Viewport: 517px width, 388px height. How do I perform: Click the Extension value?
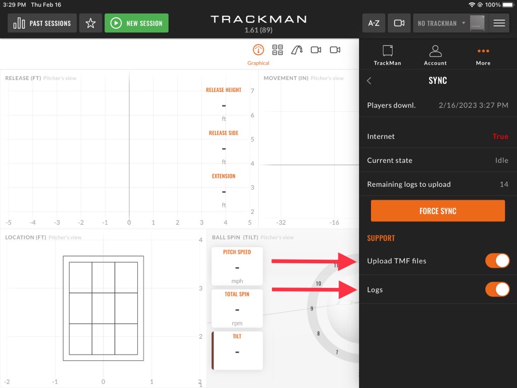(224, 192)
